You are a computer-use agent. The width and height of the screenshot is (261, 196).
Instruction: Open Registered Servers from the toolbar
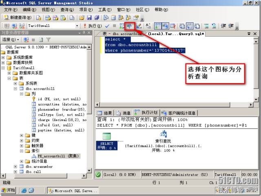[x=106, y=18]
